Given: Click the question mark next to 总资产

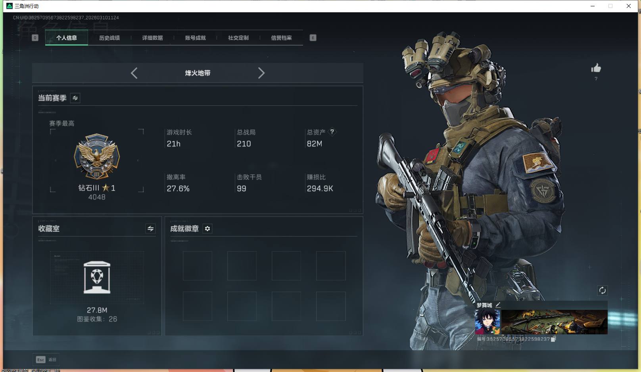Looking at the screenshot, I should (333, 132).
